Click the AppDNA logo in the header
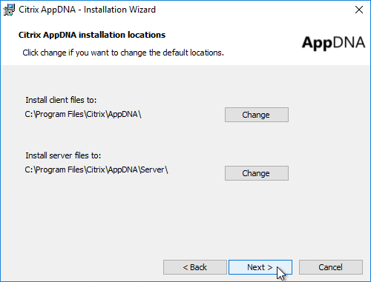The width and height of the screenshot is (371, 282). click(333, 43)
